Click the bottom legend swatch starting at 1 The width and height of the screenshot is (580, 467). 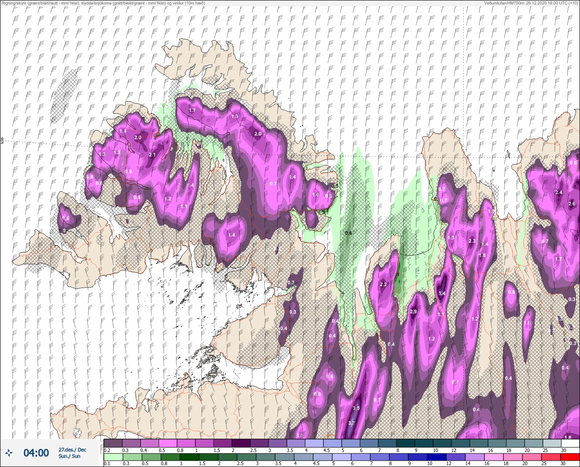coord(190,457)
